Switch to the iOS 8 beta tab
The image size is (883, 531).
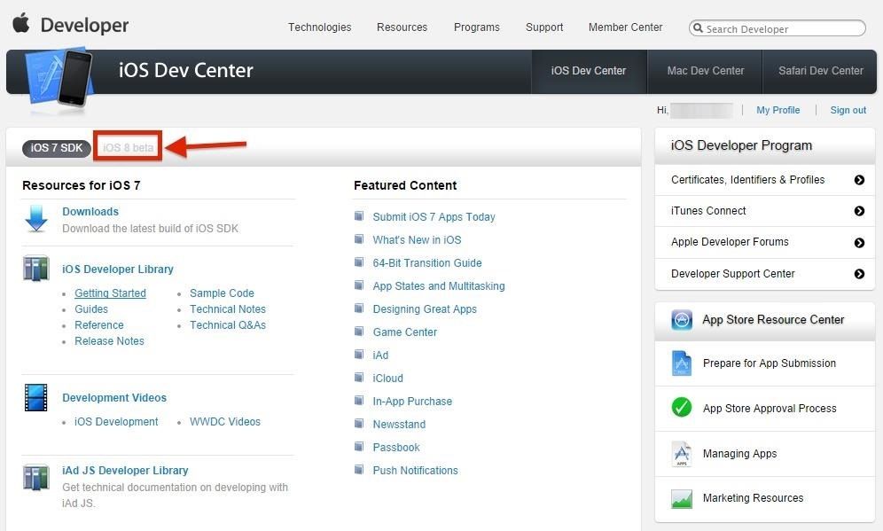(127, 147)
